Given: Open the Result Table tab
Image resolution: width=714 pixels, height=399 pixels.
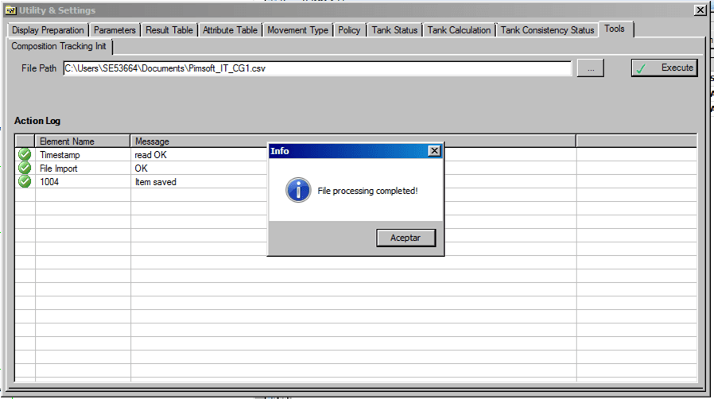Looking at the screenshot, I should coord(169,30).
